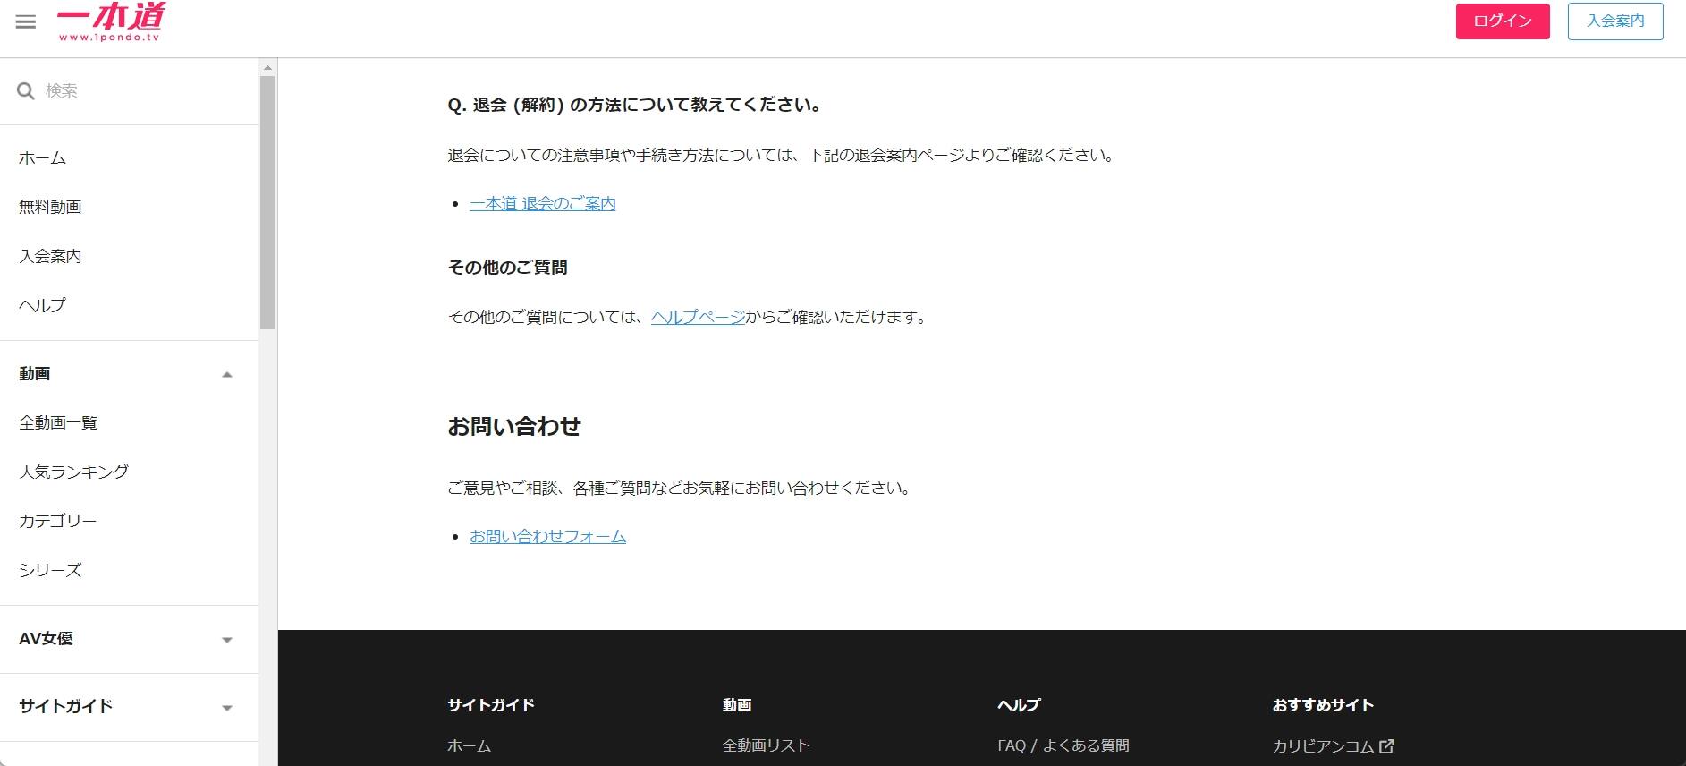Click the 入会案内 header button
This screenshot has width=1686, height=766.
[1614, 21]
